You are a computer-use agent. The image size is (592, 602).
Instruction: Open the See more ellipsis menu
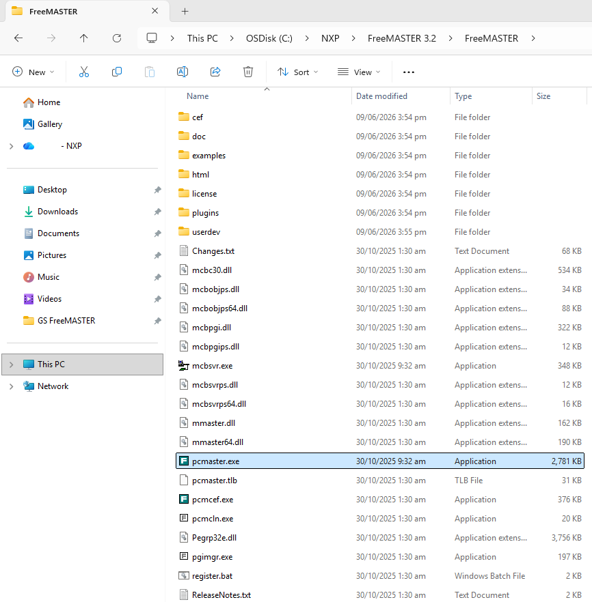click(x=409, y=72)
